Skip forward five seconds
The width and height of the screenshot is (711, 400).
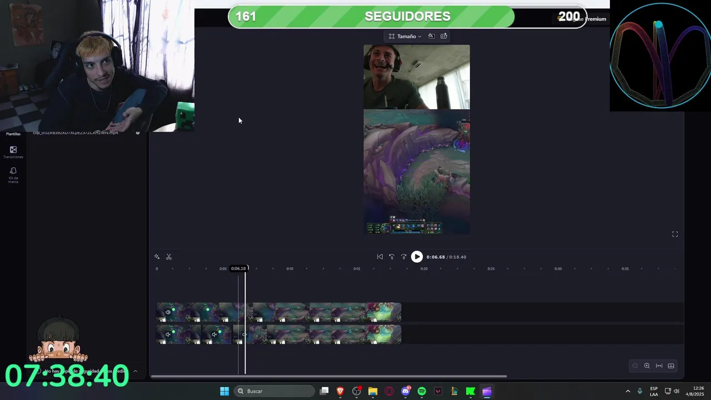coord(404,257)
